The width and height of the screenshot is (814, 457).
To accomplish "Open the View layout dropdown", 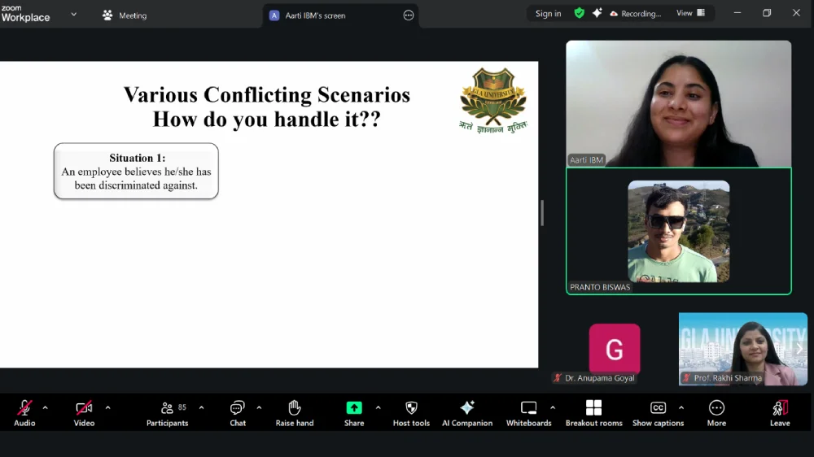I will pyautogui.click(x=689, y=14).
